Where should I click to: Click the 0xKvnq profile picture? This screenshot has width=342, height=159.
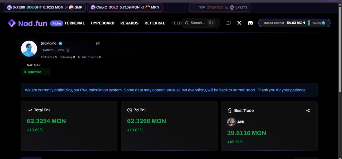coord(29,49)
